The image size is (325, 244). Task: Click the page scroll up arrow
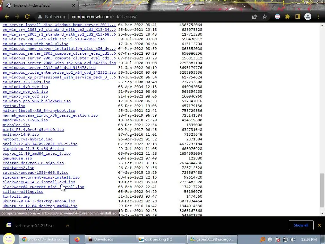[322, 25]
